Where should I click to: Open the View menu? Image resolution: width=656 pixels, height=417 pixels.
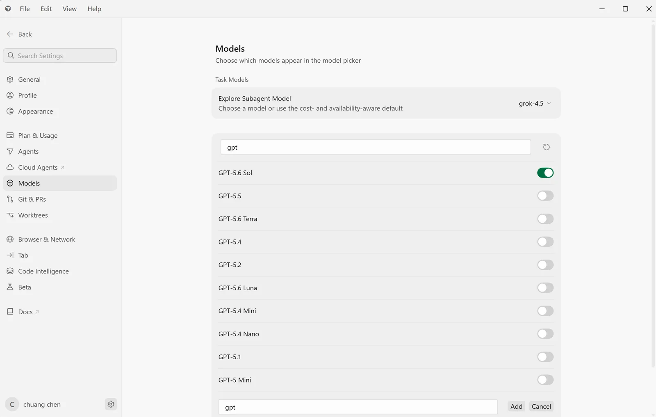point(69,9)
